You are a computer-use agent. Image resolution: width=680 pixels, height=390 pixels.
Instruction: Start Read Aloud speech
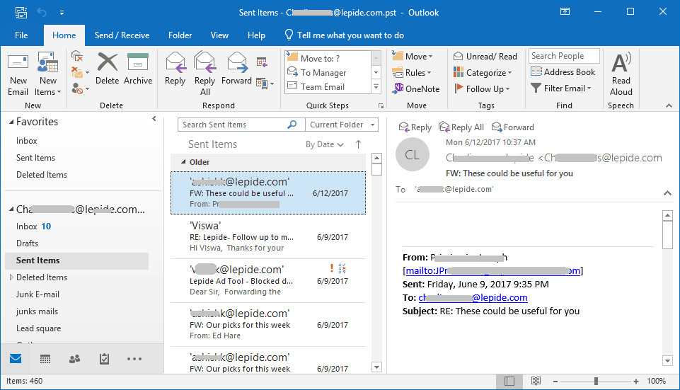pyautogui.click(x=621, y=74)
